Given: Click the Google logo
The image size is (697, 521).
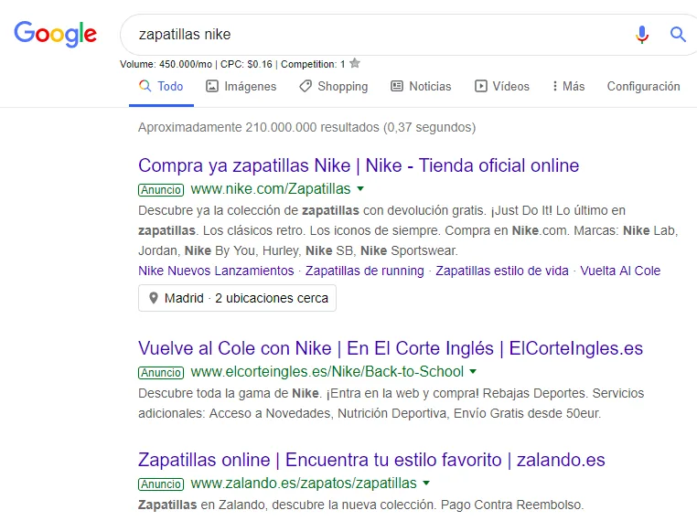Looking at the screenshot, I should tap(55, 34).
